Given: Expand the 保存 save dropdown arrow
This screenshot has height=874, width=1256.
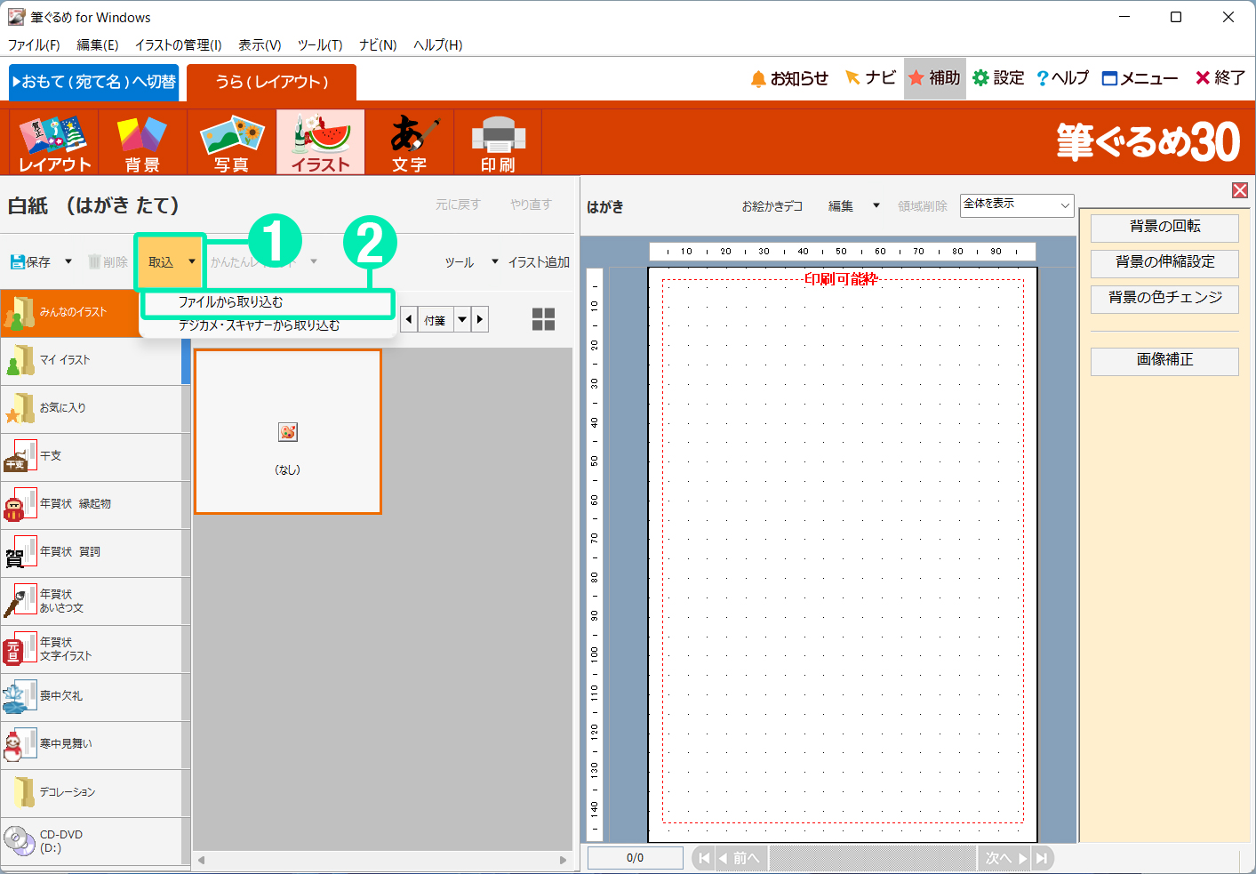Looking at the screenshot, I should pyautogui.click(x=68, y=262).
